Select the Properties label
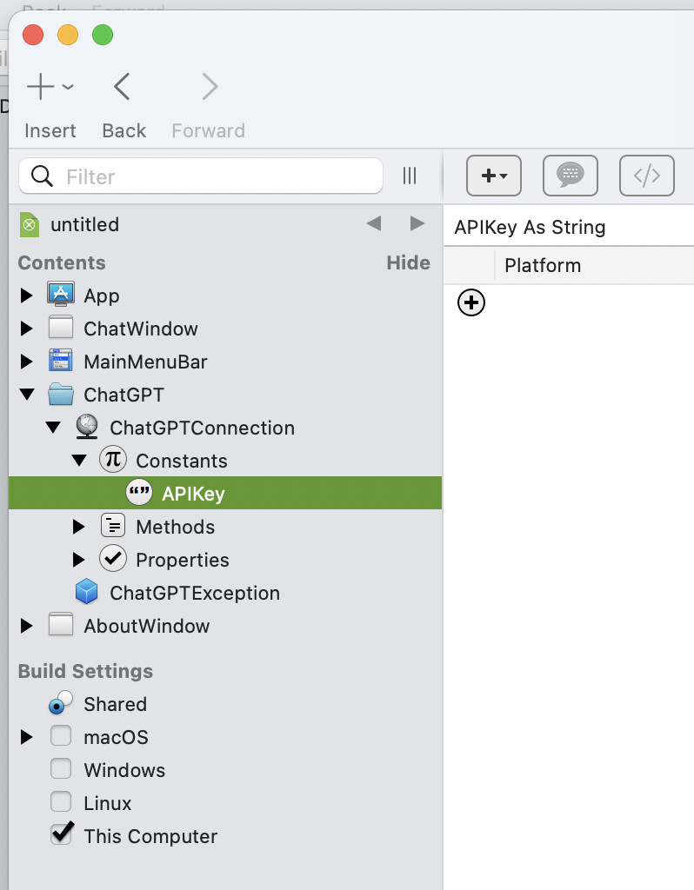Screen dimensions: 694x890 coord(183,561)
